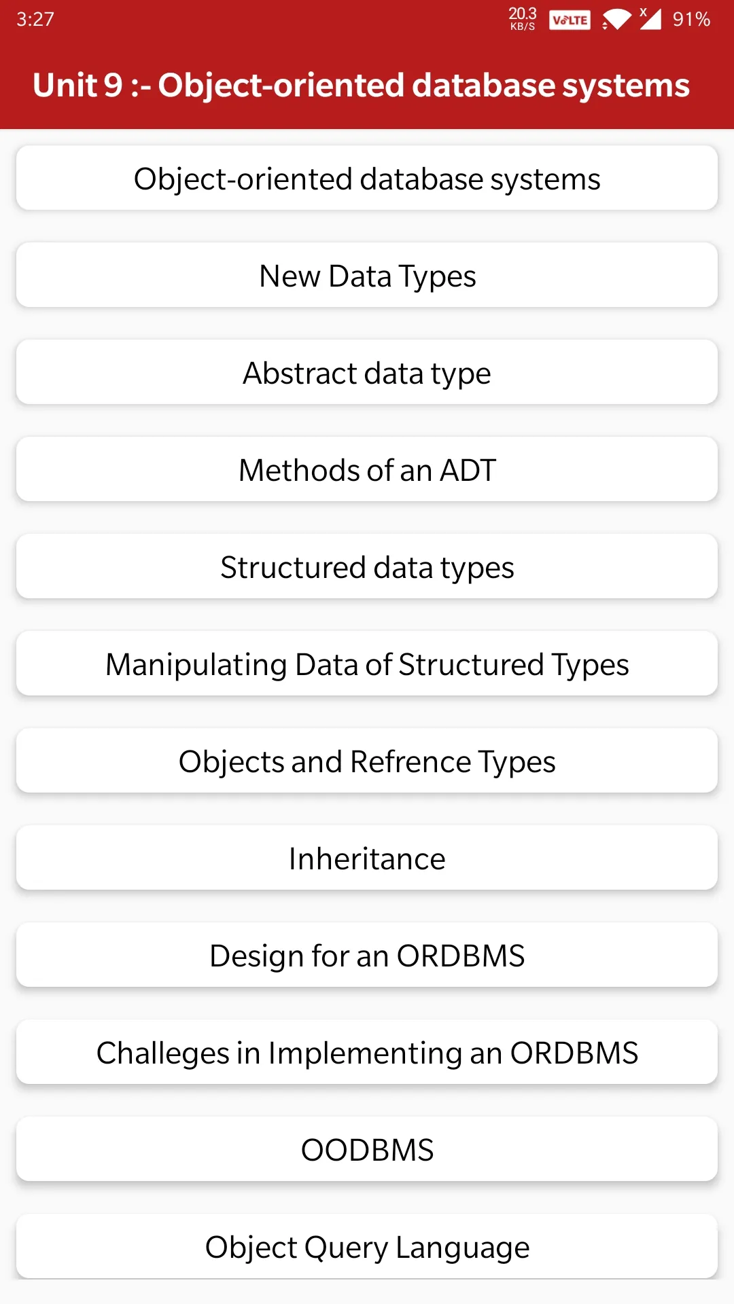The width and height of the screenshot is (734, 1304).
Task: Open Challeges in Implementing an ORDBMS
Action: tap(367, 1052)
